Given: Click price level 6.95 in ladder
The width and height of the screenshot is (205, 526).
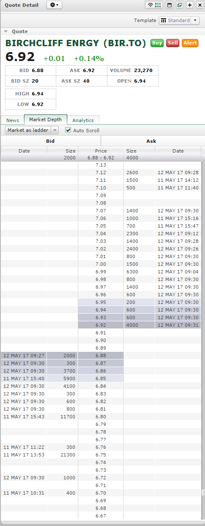Looking at the screenshot, I should pyautogui.click(x=101, y=302).
